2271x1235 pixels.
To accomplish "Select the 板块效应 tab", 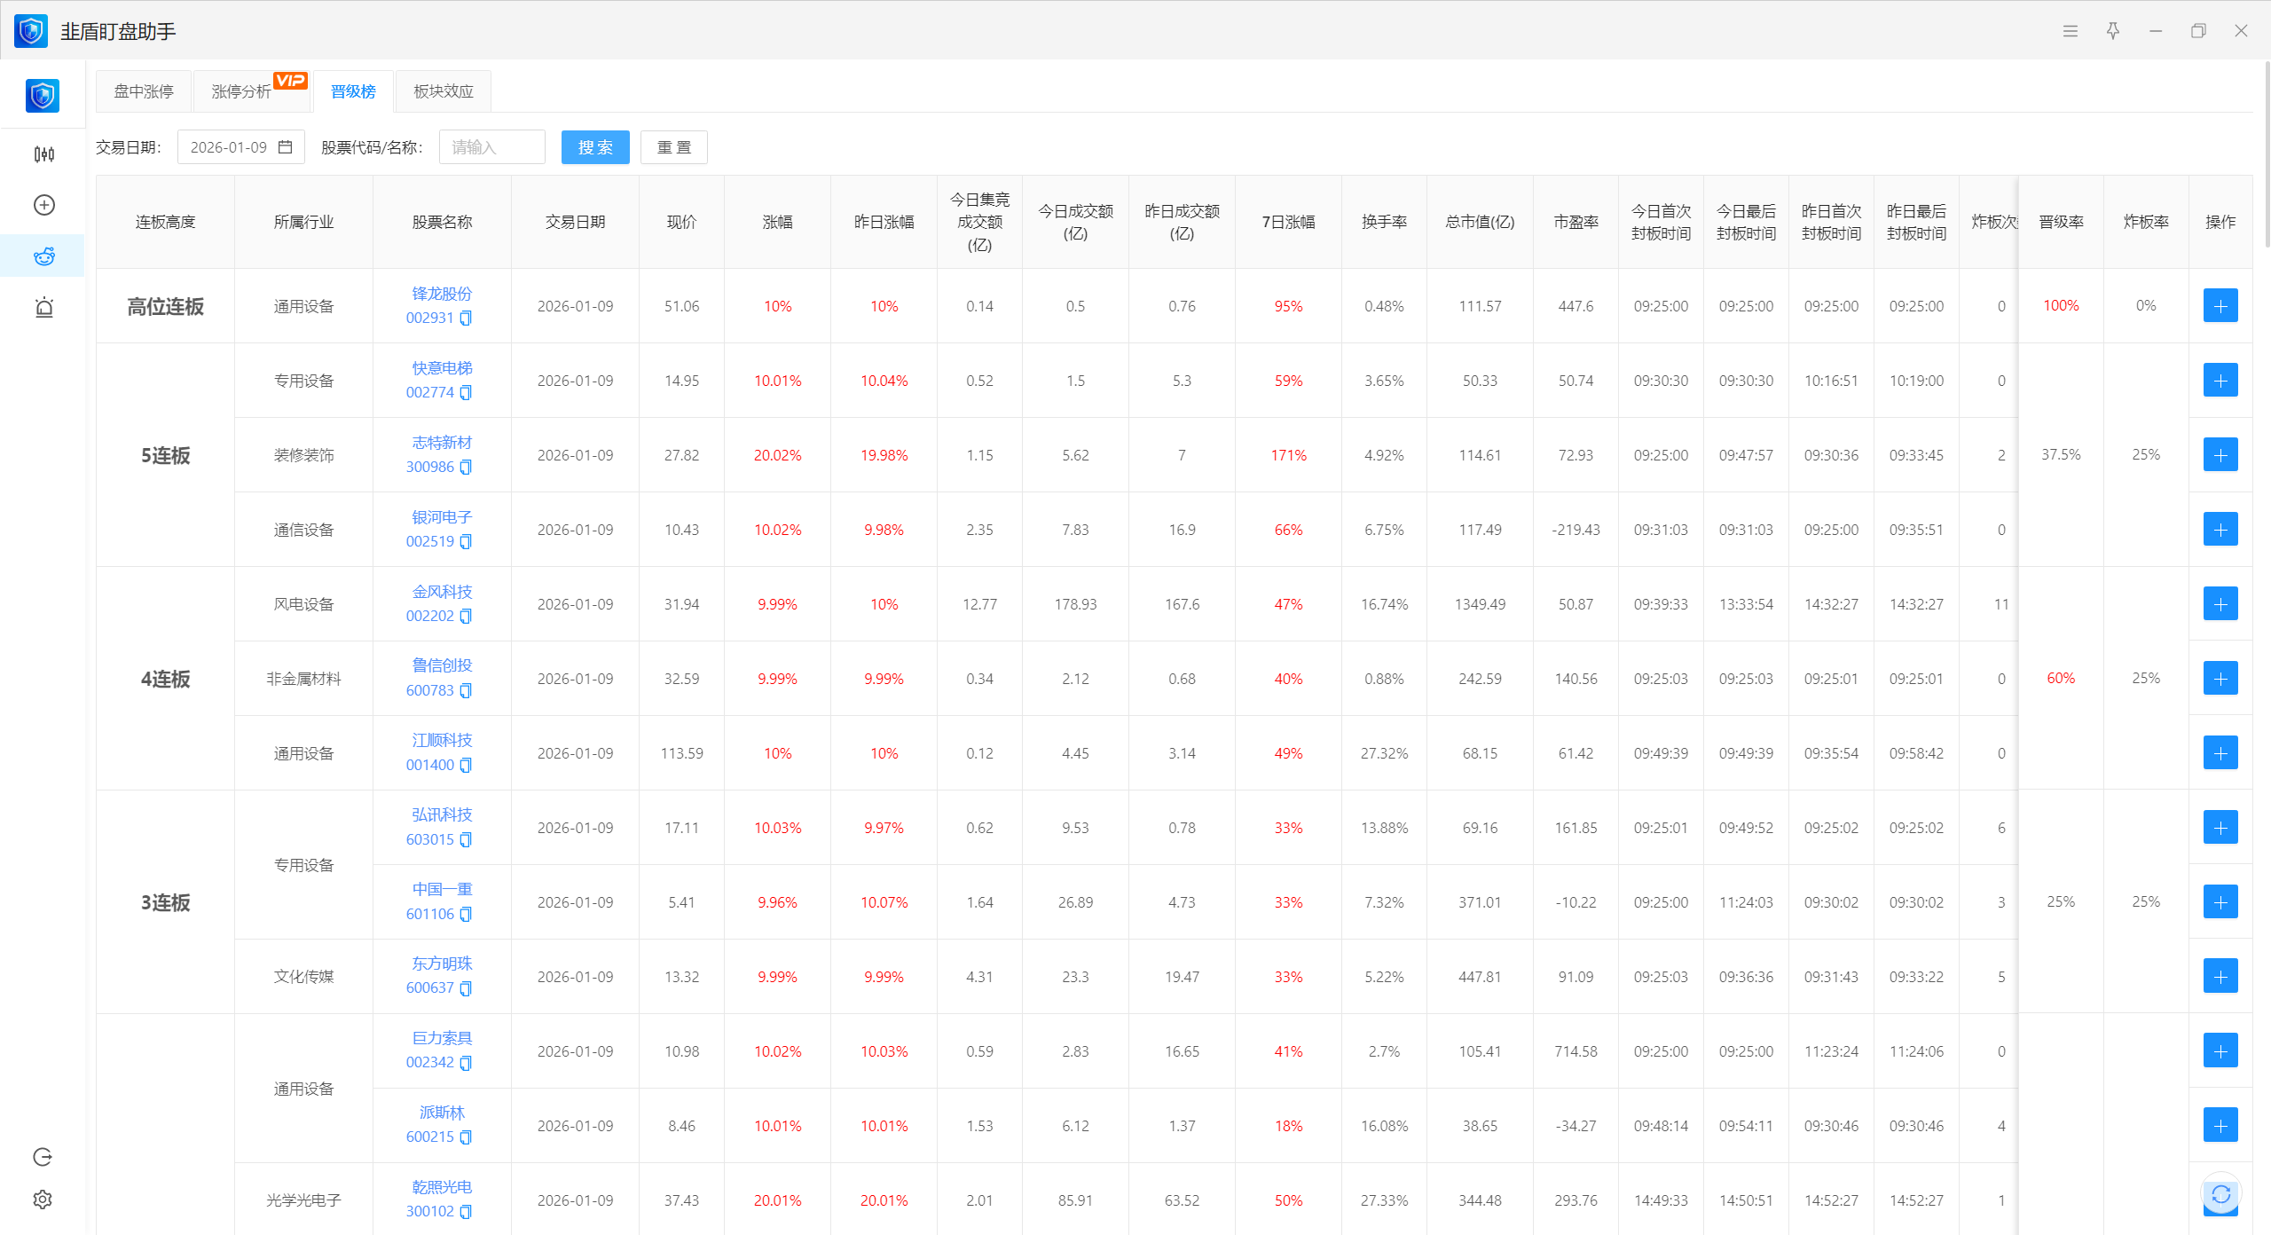I will pos(444,91).
